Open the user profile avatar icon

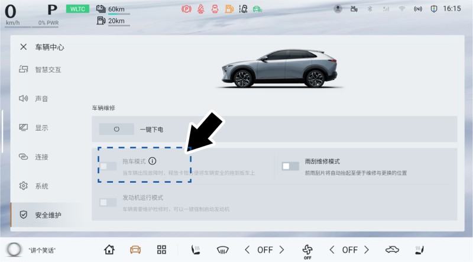tap(338, 9)
